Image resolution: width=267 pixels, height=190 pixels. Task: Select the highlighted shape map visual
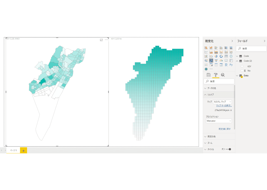click(211, 60)
